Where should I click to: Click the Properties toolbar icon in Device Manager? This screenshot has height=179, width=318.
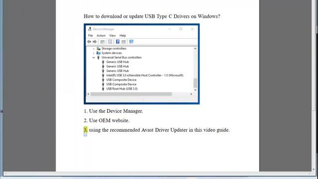point(110,42)
